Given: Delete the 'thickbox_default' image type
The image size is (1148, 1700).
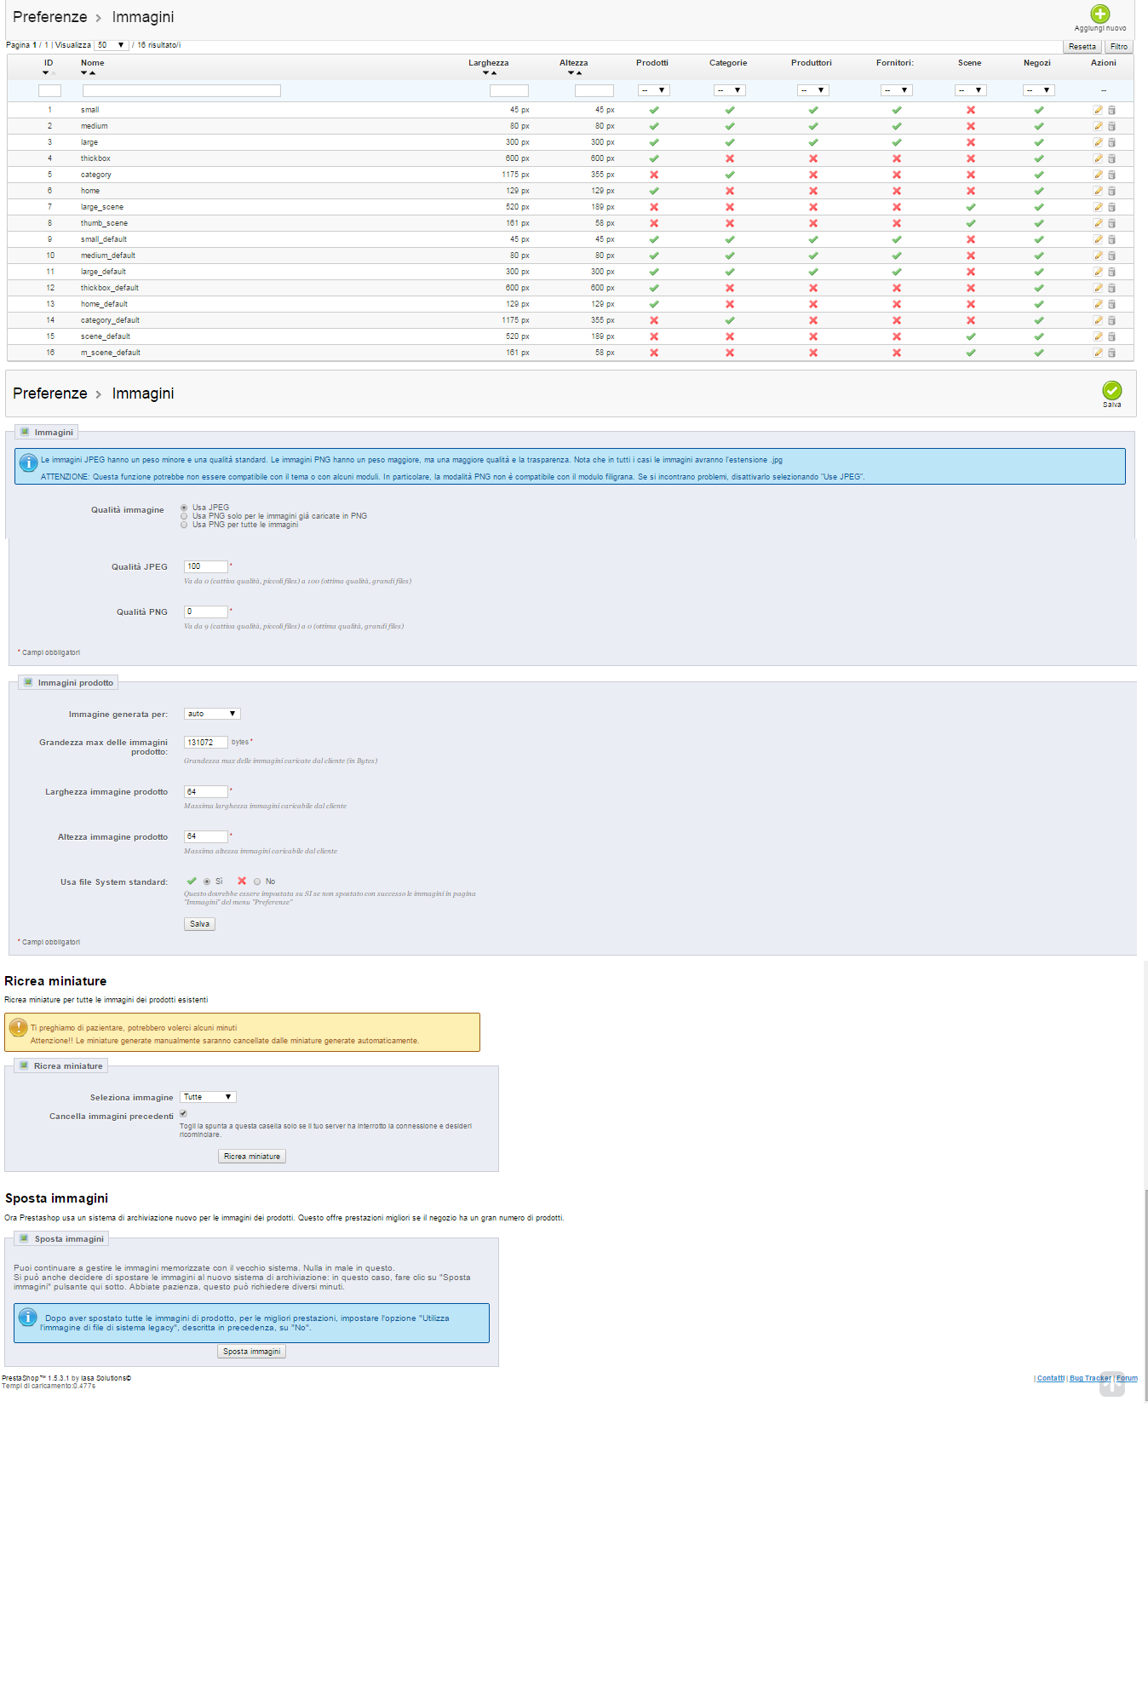Looking at the screenshot, I should (x=1111, y=288).
